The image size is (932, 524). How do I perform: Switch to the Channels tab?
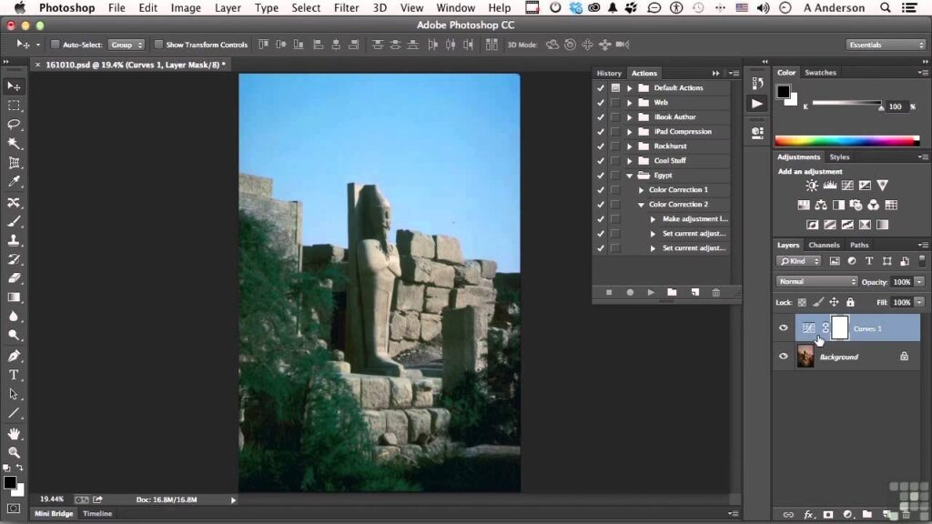tap(824, 245)
